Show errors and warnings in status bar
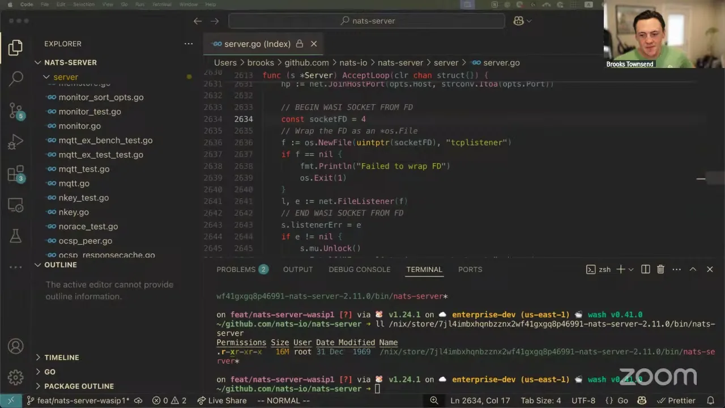The image size is (725, 408). tap(169, 401)
